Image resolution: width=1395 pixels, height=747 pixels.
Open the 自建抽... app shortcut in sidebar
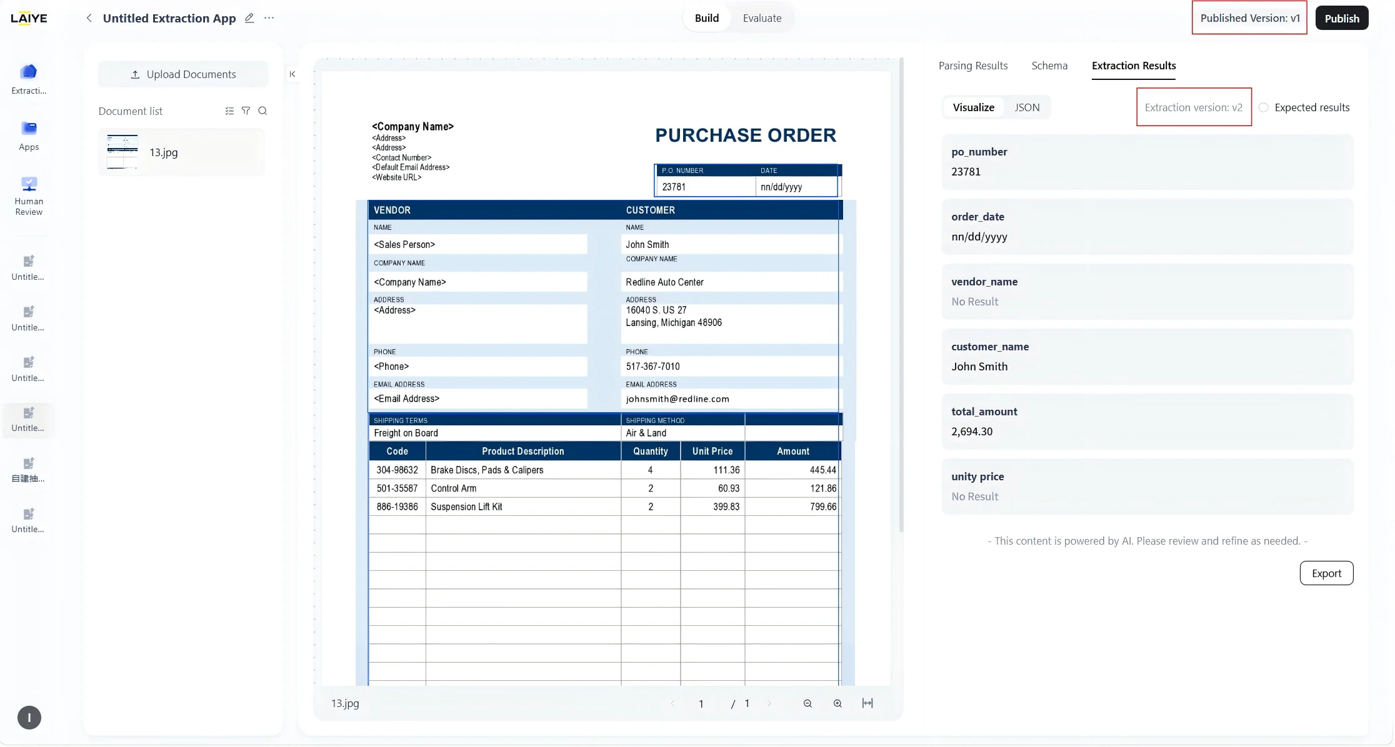pos(28,470)
